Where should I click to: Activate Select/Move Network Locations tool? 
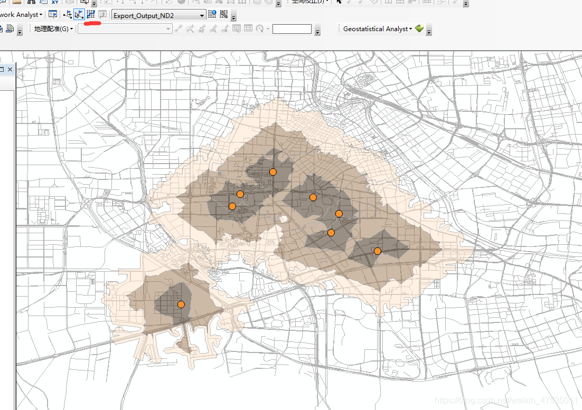click(79, 15)
